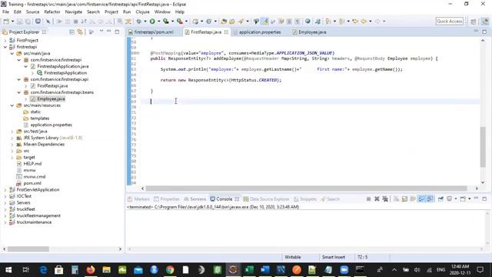The width and height of the screenshot is (492, 277).
Task: Select FirstRestapi.java in Project Explorer
Action: pyautogui.click(x=52, y=85)
